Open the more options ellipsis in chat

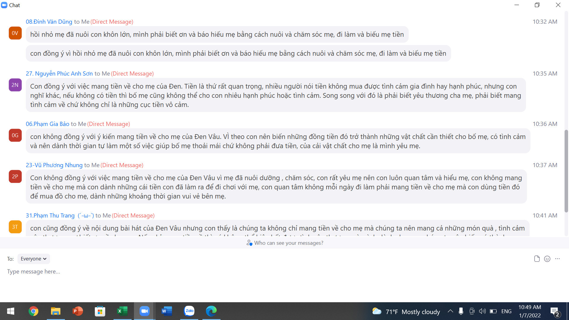(557, 259)
